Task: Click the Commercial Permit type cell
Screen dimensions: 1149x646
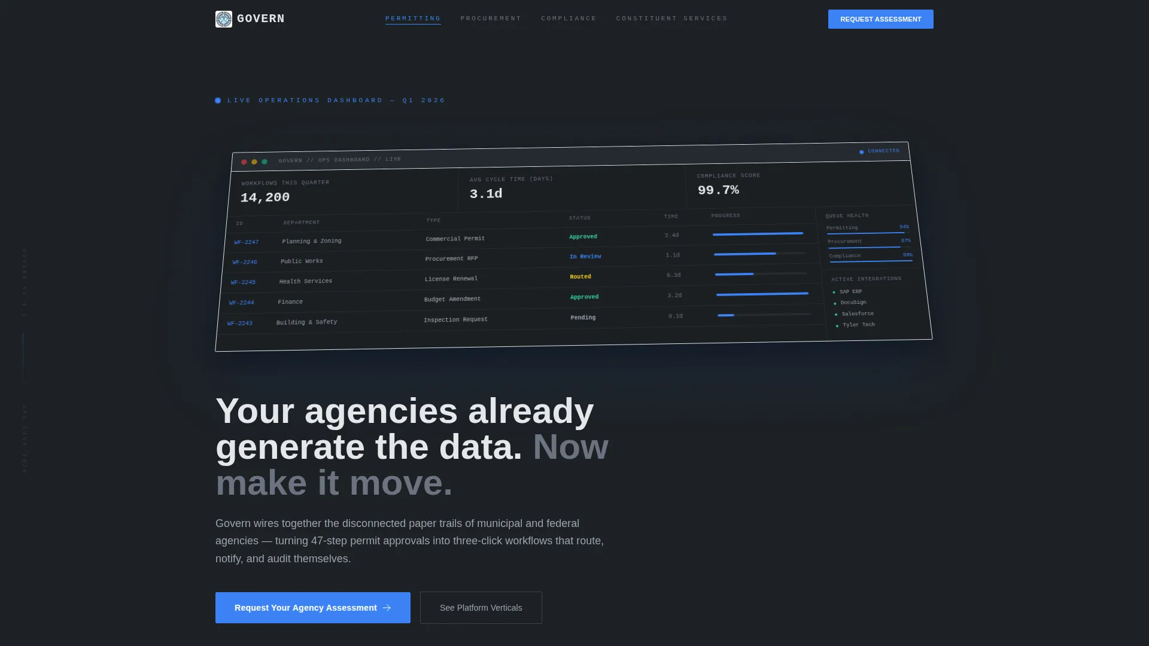Action: pos(455,239)
